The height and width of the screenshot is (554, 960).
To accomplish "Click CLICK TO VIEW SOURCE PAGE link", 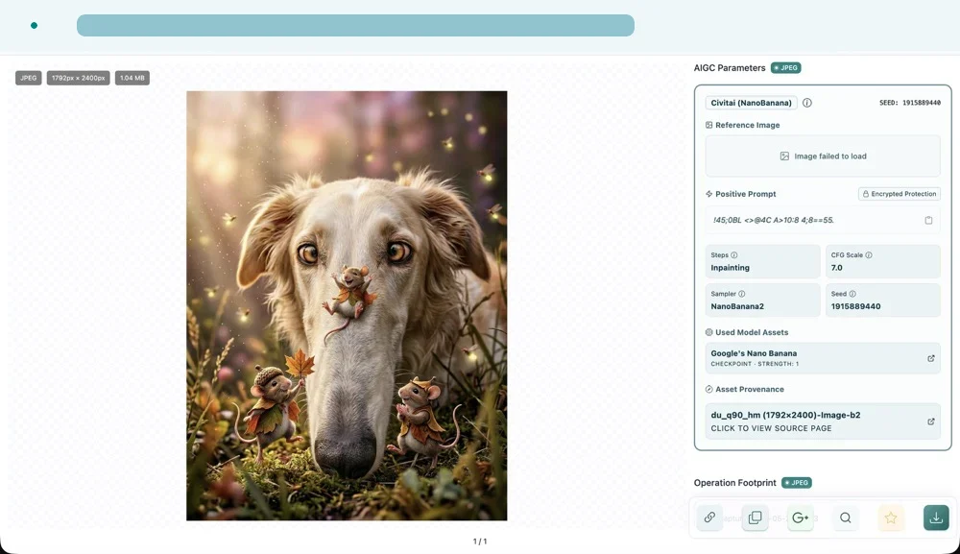I will 771,428.
